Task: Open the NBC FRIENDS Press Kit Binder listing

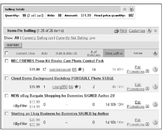Action: click(57, 61)
